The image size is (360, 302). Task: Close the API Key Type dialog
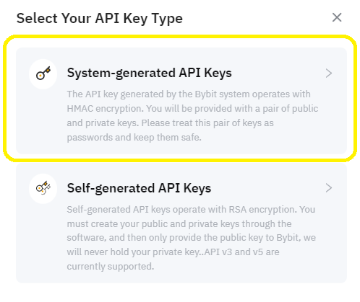click(x=337, y=17)
